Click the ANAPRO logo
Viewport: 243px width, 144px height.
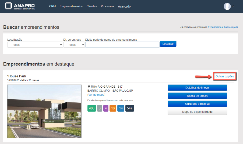point(20,6)
